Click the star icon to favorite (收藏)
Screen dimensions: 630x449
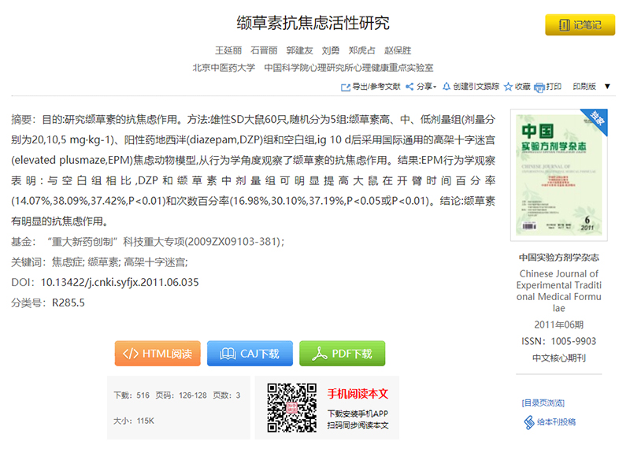[x=508, y=87]
